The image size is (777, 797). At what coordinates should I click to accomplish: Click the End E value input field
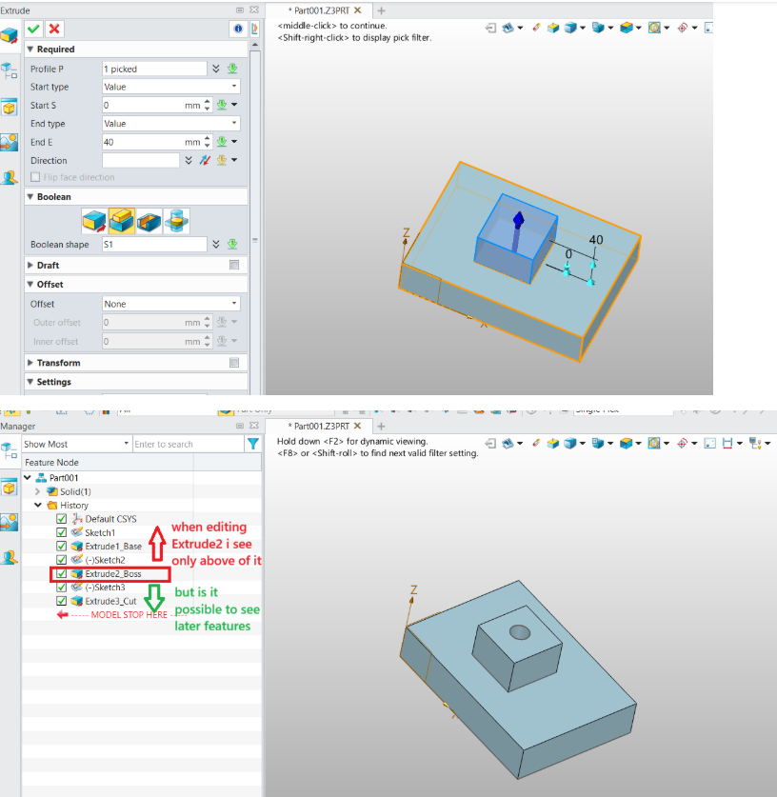pos(142,142)
